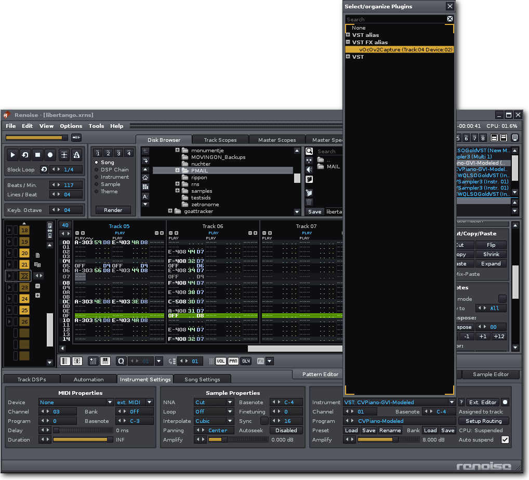Switch to the Track Scopes tab
Screen dimensions: 529x480
click(220, 139)
